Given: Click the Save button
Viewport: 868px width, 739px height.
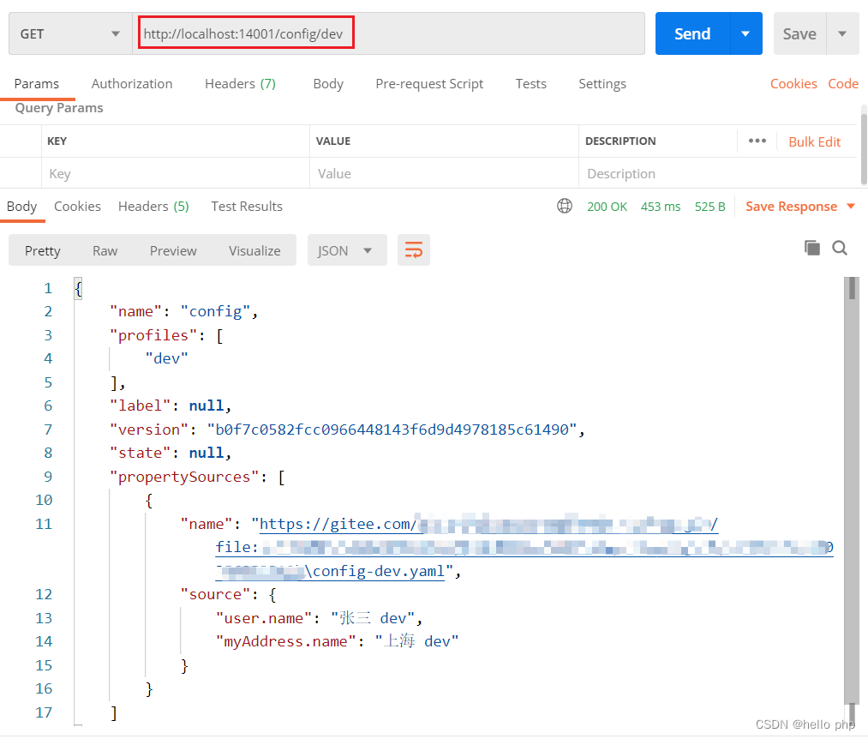Looking at the screenshot, I should tap(799, 33).
